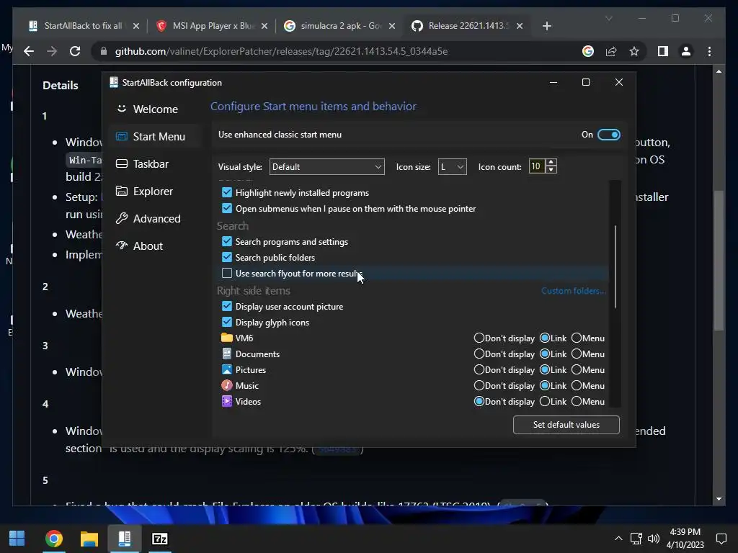The image size is (738, 553).
Task: Click the Icon count number field
Action: click(x=536, y=166)
